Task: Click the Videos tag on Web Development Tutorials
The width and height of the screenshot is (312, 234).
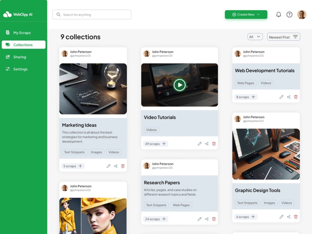Action: tap(266, 83)
